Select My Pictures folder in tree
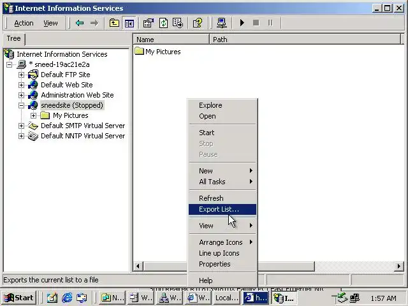 71,115
